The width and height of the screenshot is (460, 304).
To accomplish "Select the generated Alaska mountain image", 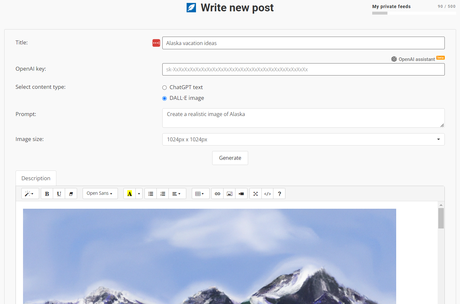I will point(210,256).
